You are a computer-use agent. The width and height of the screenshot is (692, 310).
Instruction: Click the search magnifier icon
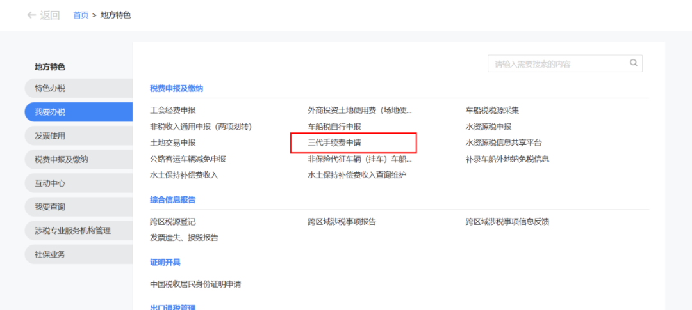[x=633, y=63]
